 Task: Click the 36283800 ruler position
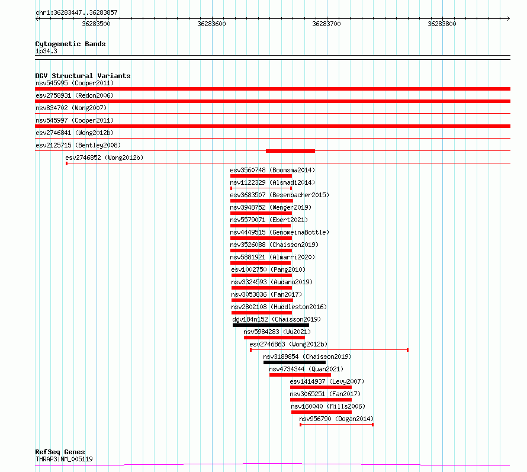coord(442,24)
